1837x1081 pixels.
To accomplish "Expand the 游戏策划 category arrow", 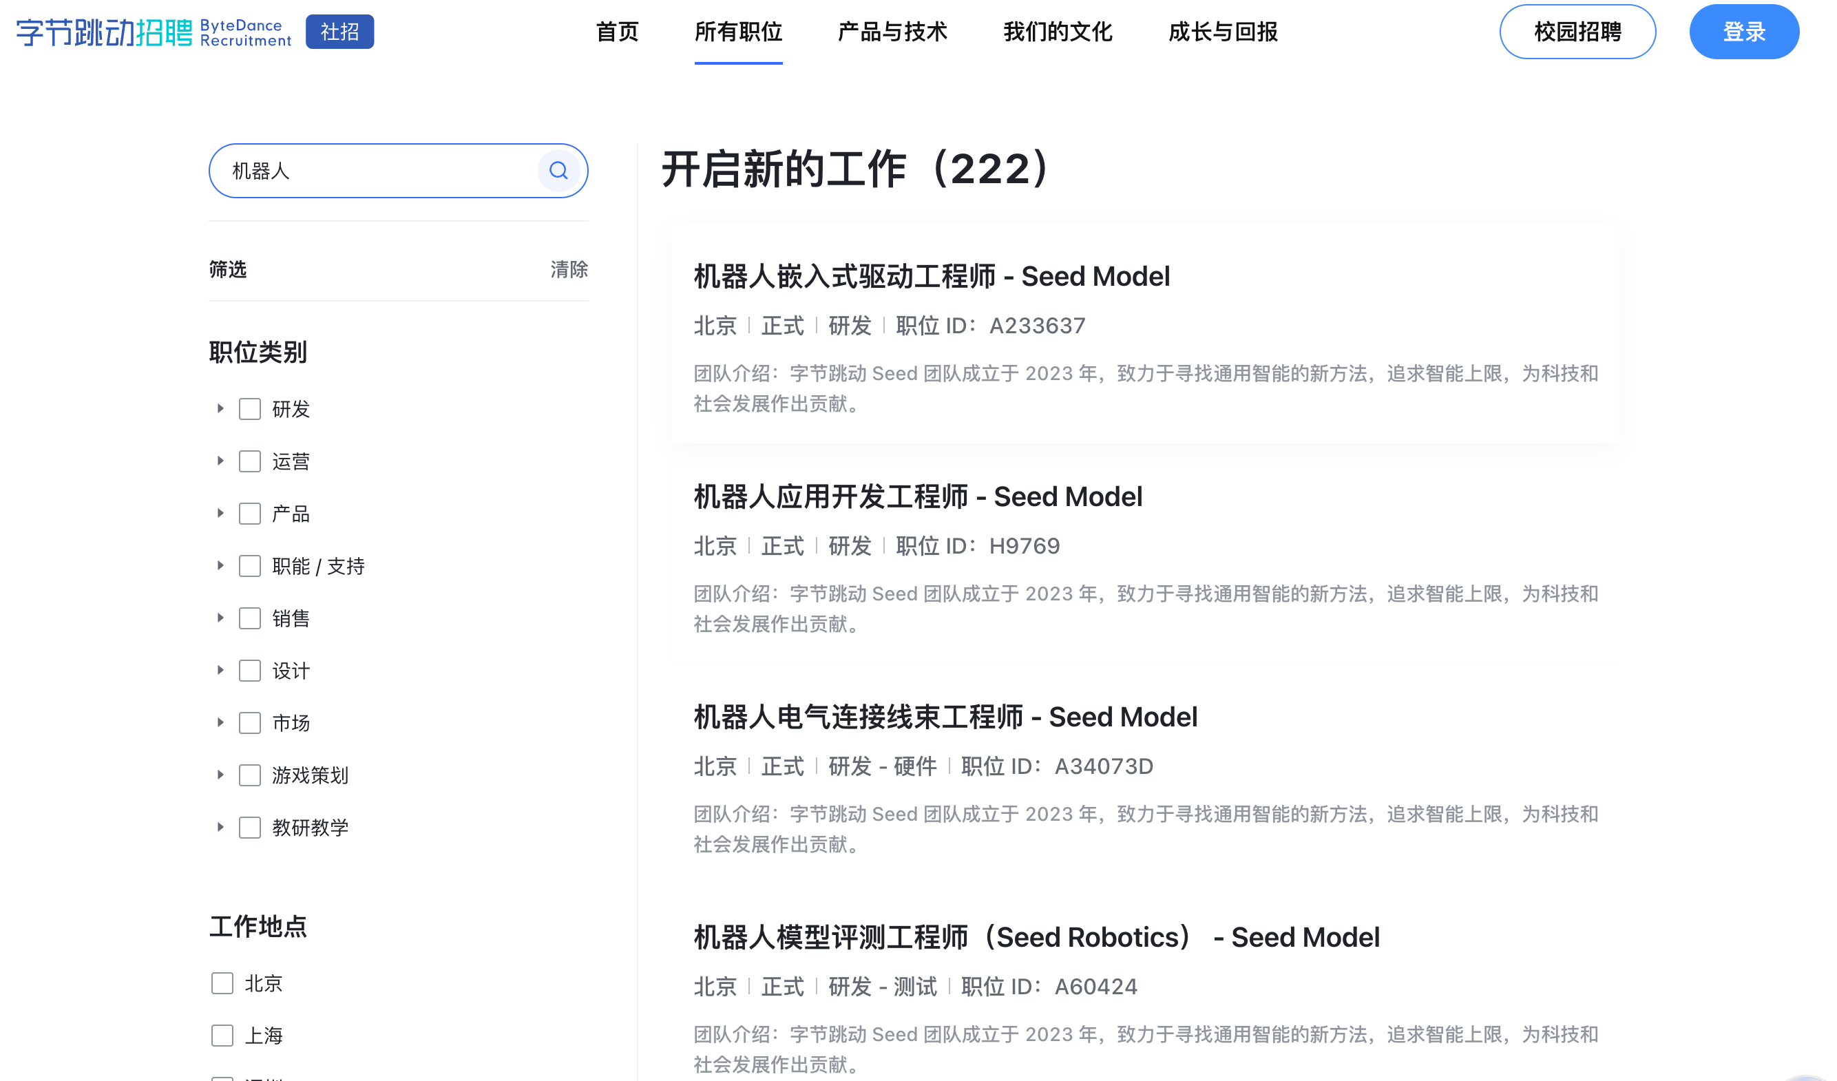I will pos(220,775).
